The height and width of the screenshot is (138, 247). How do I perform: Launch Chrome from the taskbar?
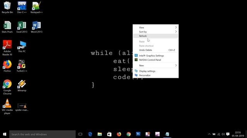click(129, 134)
